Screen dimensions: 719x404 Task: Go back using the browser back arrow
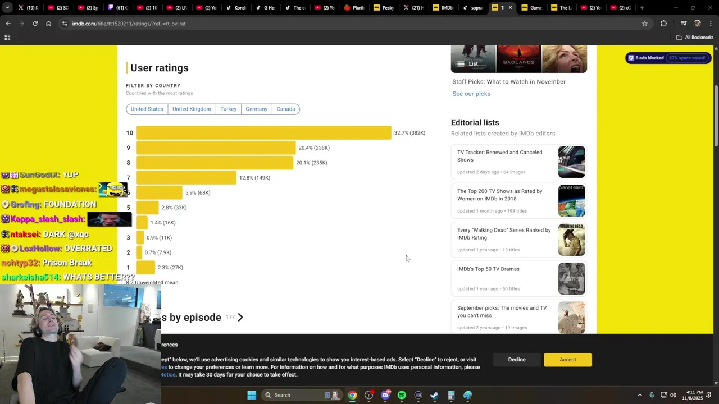(8, 24)
